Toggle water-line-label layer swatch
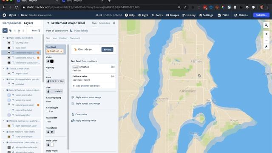Image resolution: width=272 pixels, height=153 pixels. (9, 100)
